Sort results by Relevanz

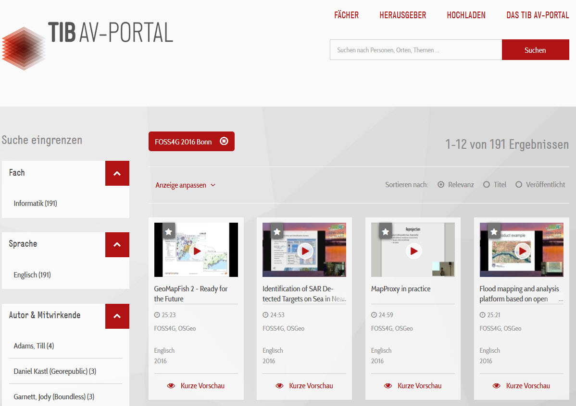tap(441, 184)
